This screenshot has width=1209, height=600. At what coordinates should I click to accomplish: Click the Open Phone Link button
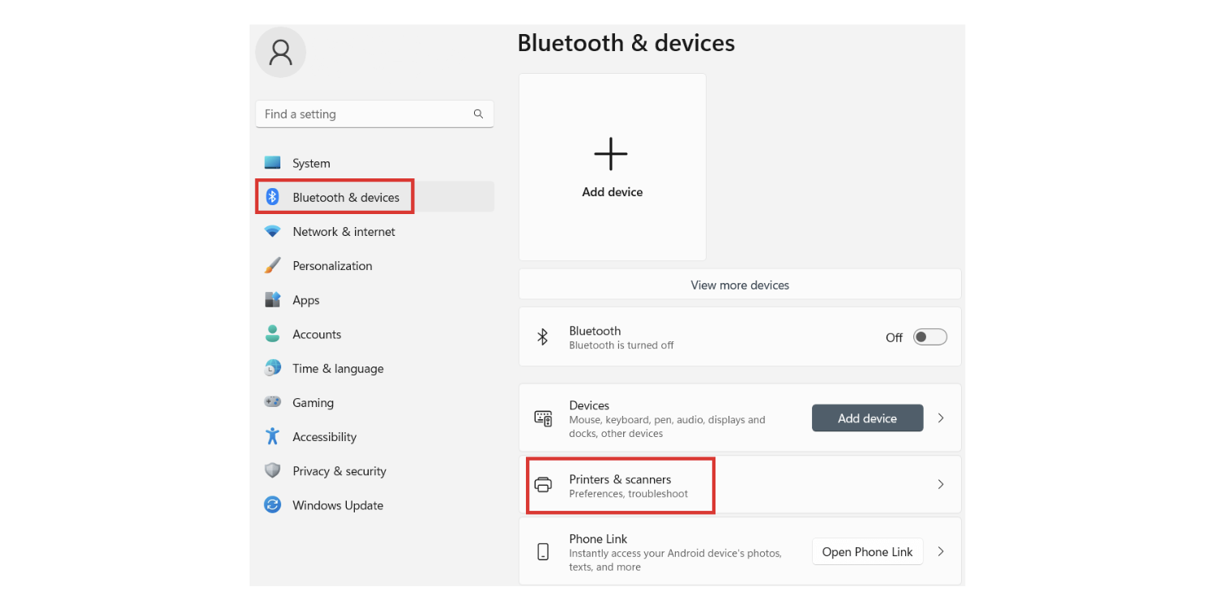(x=867, y=552)
